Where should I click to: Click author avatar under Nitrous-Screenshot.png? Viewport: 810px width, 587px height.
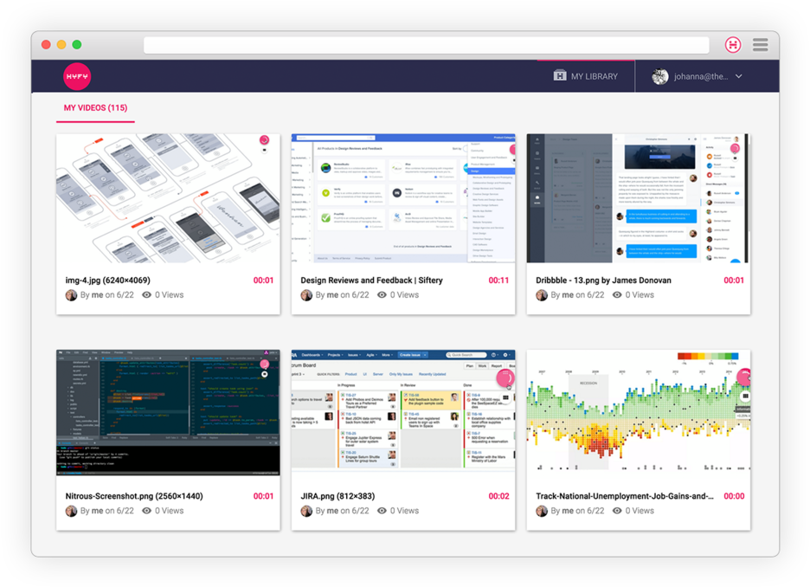72,511
